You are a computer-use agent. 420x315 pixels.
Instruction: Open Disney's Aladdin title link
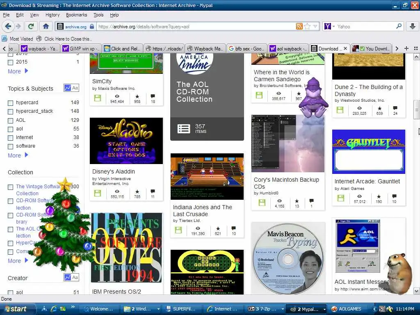113,171
